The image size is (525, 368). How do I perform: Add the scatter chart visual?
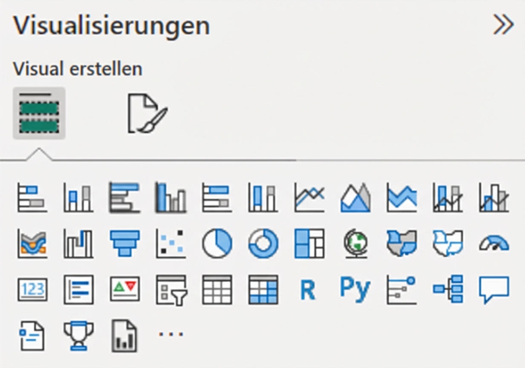(x=170, y=244)
